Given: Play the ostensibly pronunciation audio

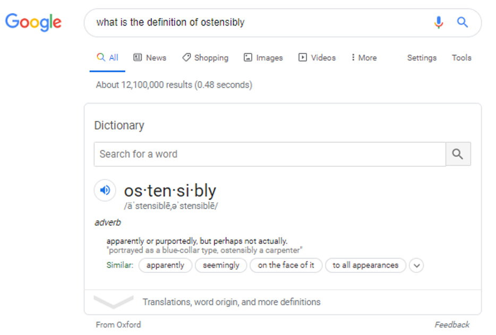Looking at the screenshot, I should click(105, 190).
